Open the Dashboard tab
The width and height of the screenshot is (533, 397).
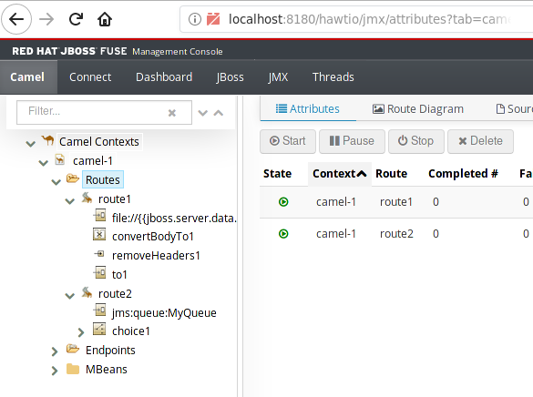pyautogui.click(x=164, y=77)
